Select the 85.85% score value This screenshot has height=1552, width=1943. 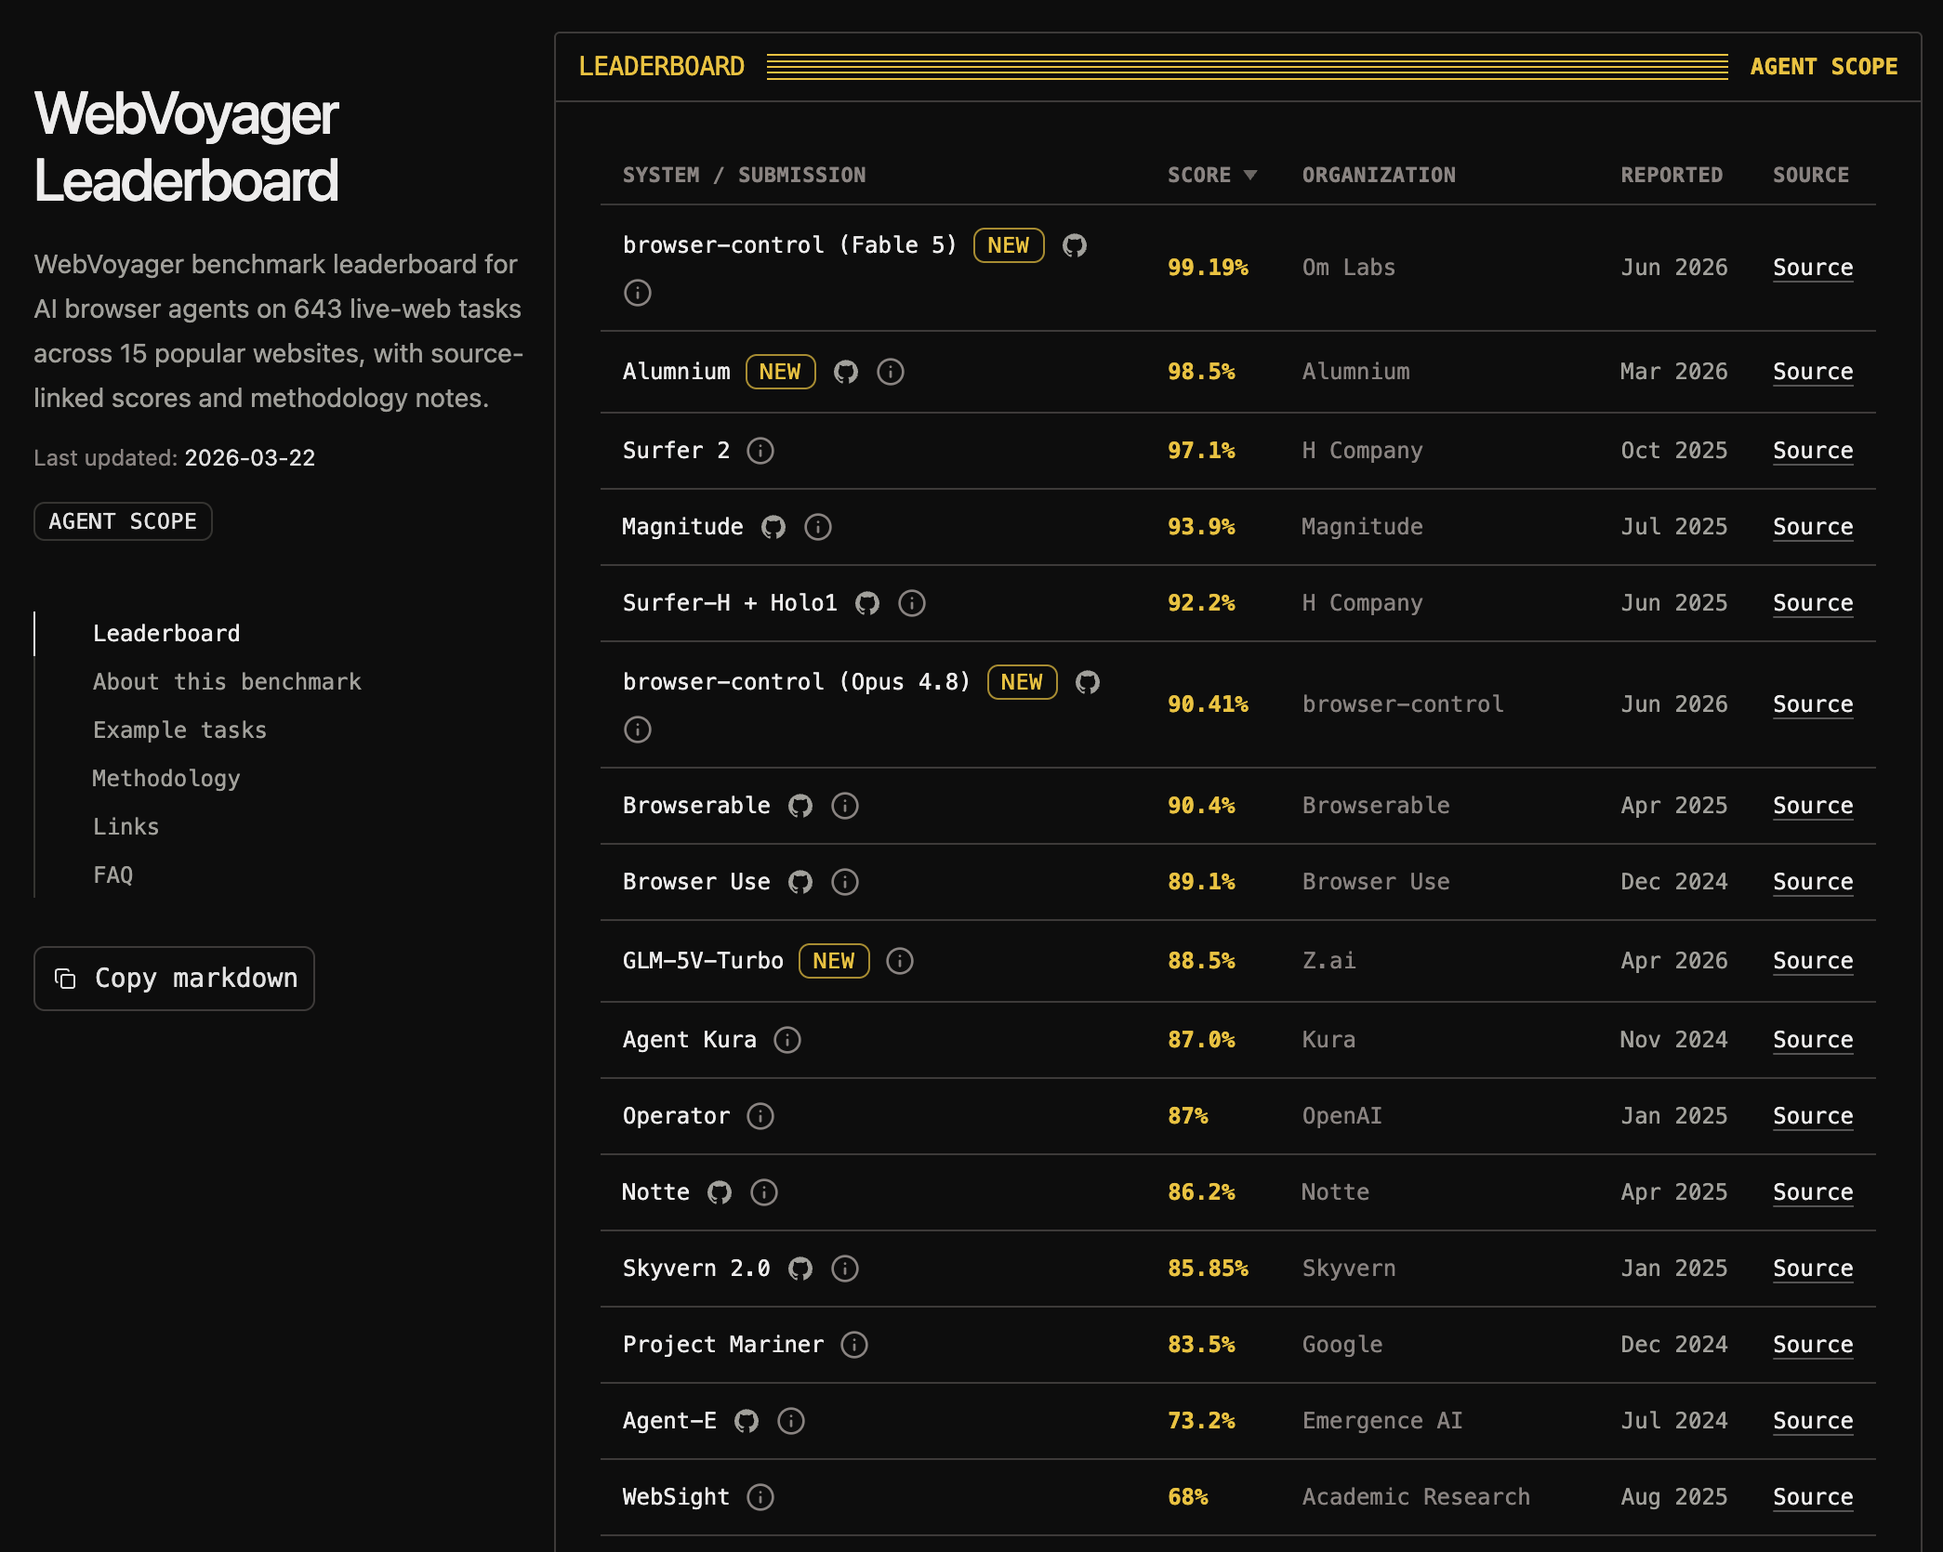coord(1208,1269)
